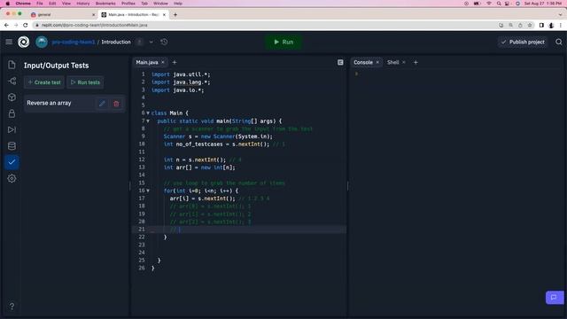Image resolution: width=567 pixels, height=319 pixels.
Task: Collapse the main method fold arrow
Action: pos(148,121)
